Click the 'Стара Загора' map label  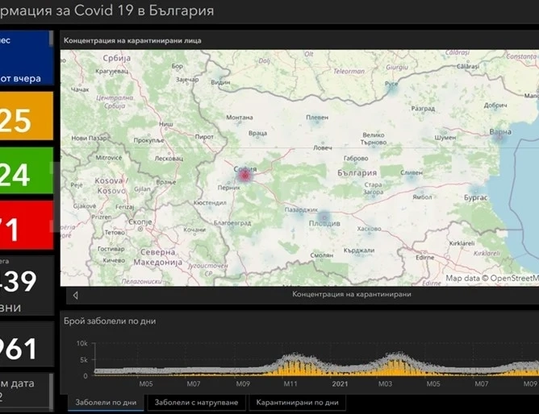(x=373, y=188)
